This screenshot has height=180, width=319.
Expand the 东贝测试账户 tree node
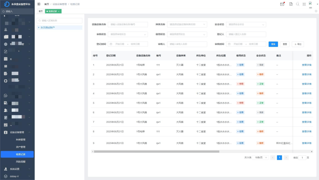[39, 27]
